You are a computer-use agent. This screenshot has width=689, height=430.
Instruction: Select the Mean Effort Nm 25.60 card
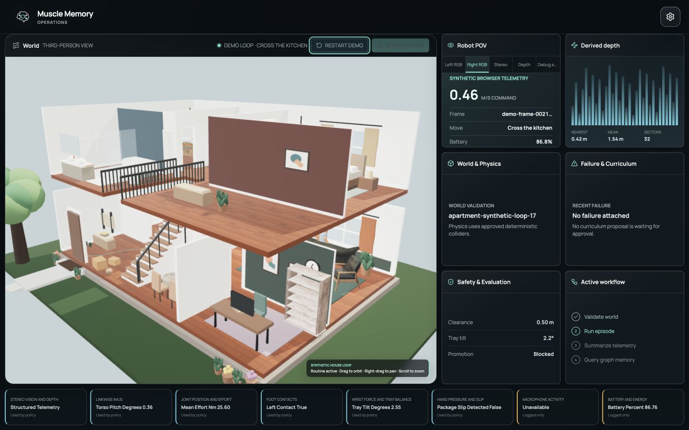pyautogui.click(x=216, y=407)
